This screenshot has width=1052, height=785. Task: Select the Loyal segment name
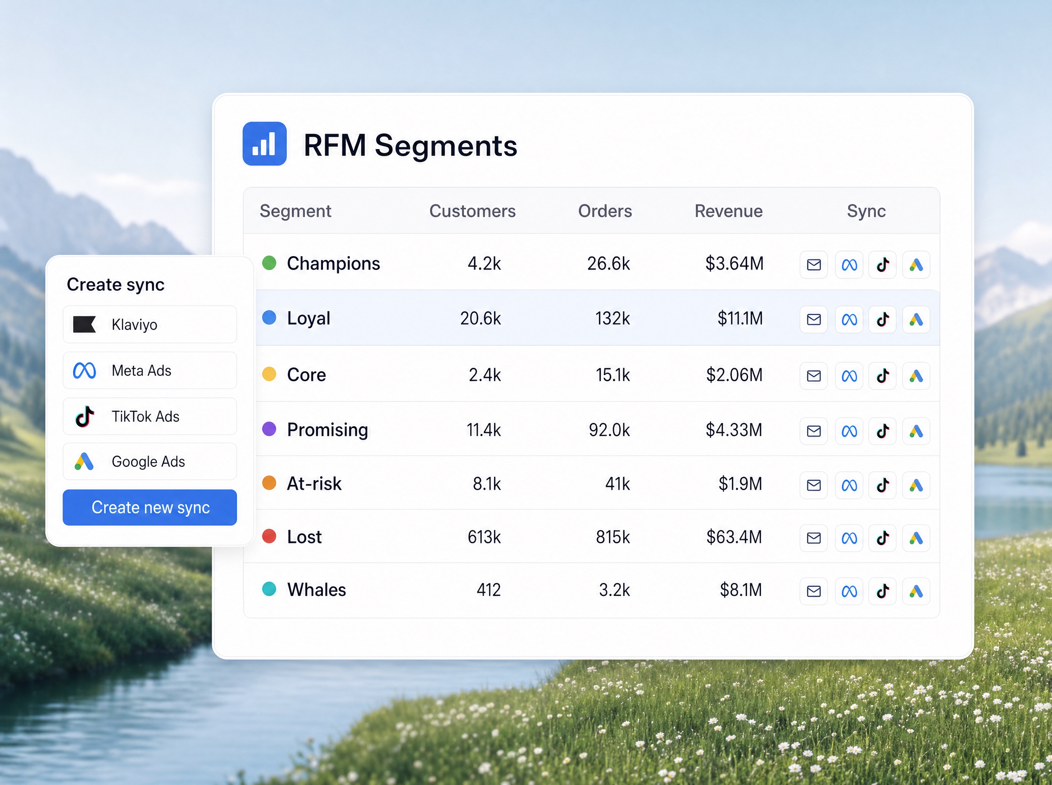[308, 318]
